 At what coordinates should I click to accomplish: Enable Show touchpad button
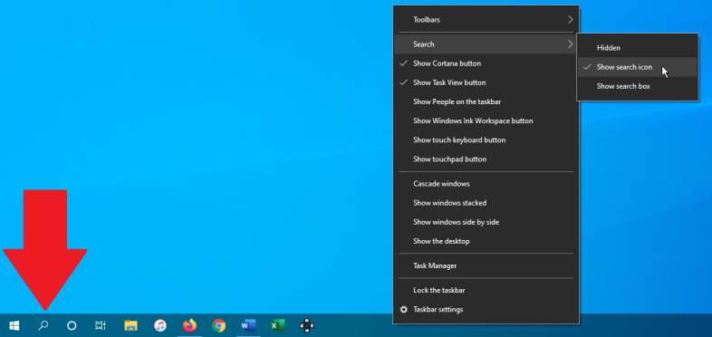486,159
